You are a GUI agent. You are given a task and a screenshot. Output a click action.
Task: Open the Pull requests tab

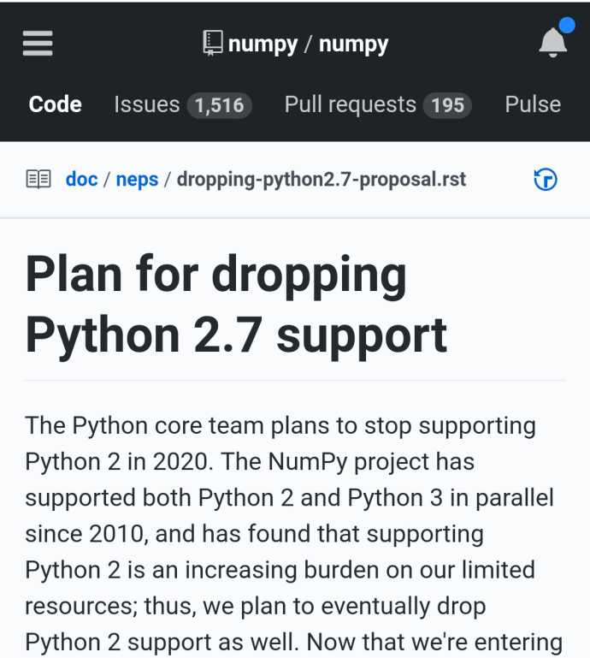[x=350, y=104]
